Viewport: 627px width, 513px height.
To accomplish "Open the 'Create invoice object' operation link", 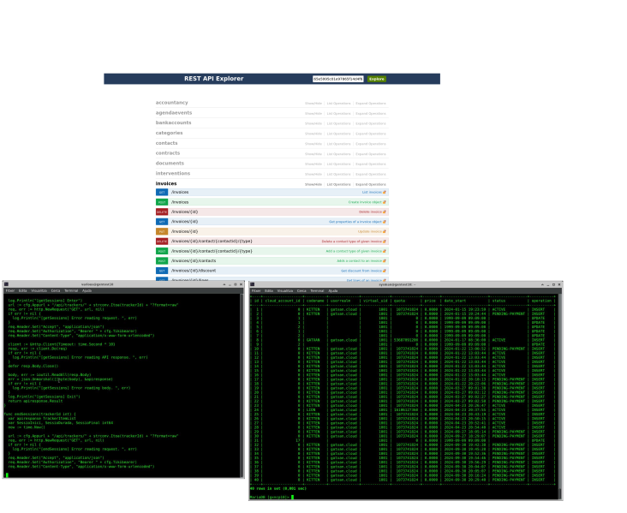I will 365,202.
